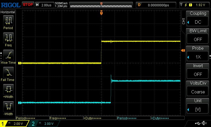Select the Period measurement icon
The image size is (211, 127).
point(8,21)
